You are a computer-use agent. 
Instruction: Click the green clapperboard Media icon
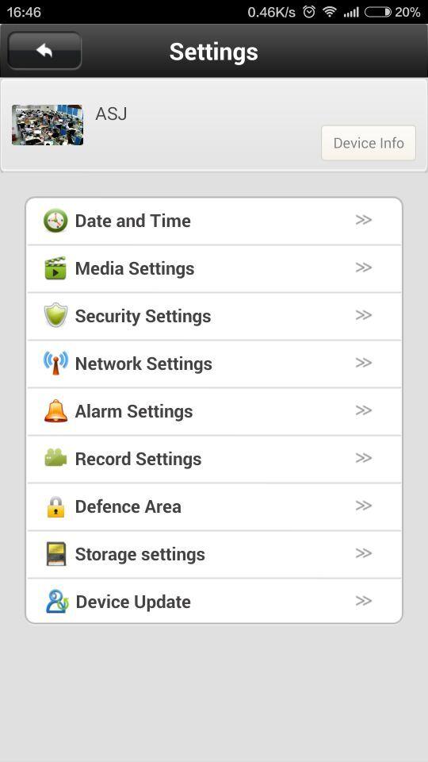[x=55, y=268]
